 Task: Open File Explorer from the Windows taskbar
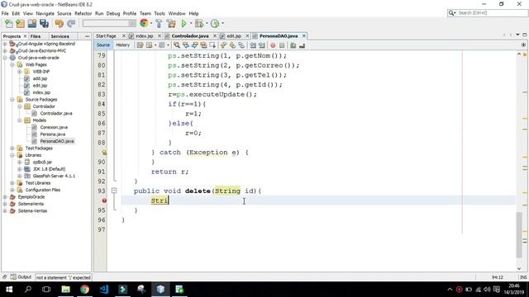click(66, 290)
